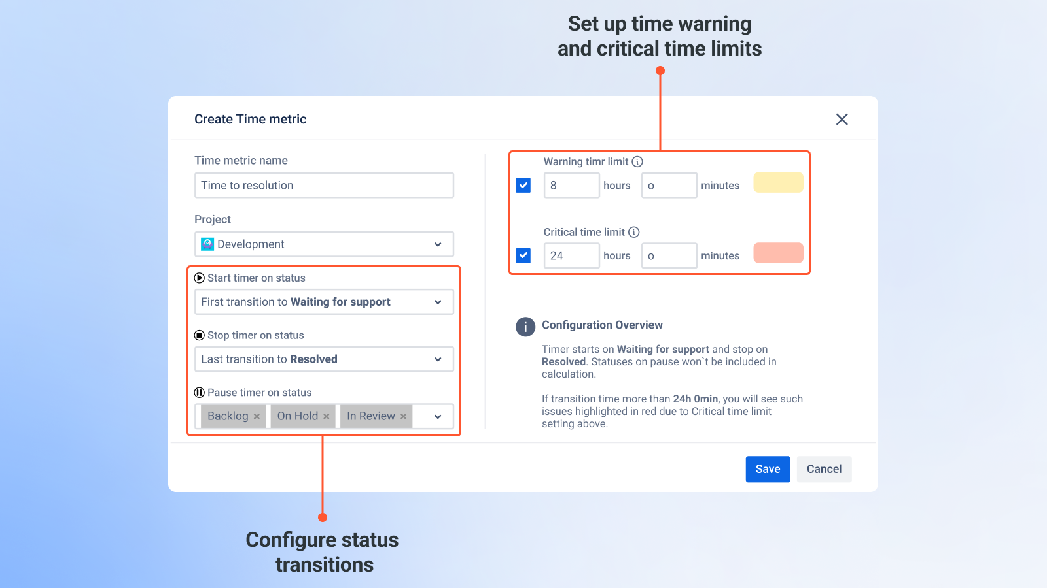Click the Warning time limit info icon
1047x588 pixels.
tap(637, 161)
